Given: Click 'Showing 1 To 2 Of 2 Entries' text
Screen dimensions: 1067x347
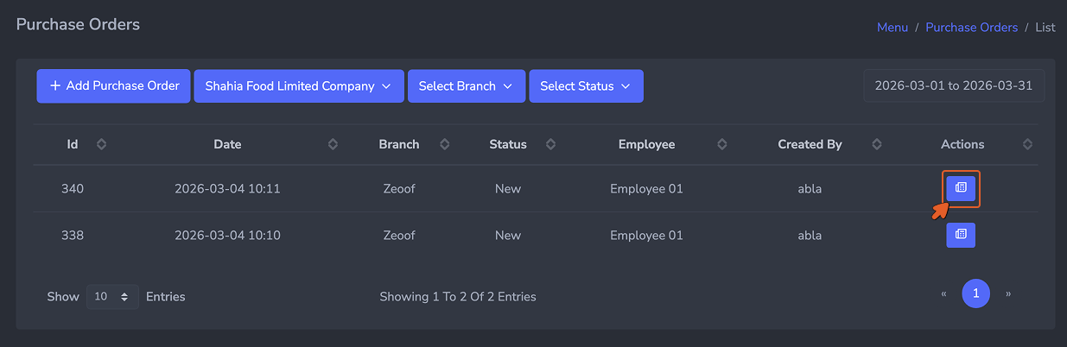Looking at the screenshot, I should pos(458,296).
